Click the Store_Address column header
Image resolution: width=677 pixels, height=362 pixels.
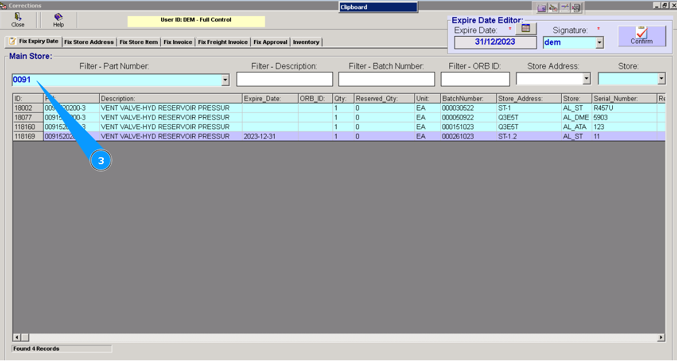(x=529, y=99)
